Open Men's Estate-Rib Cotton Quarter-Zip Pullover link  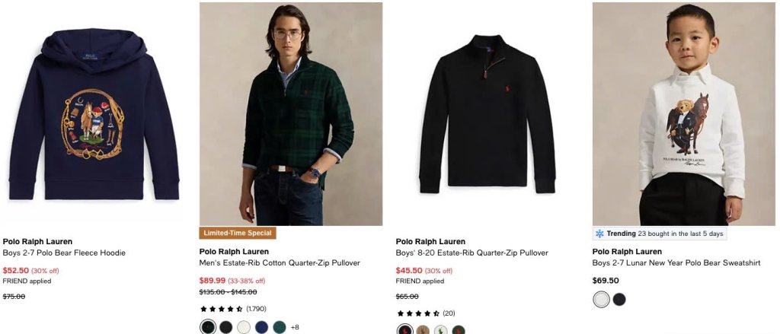point(280,262)
